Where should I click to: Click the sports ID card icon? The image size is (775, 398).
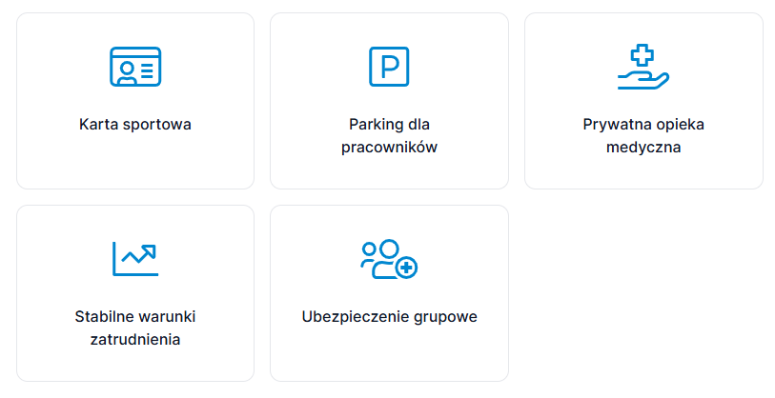(x=135, y=67)
